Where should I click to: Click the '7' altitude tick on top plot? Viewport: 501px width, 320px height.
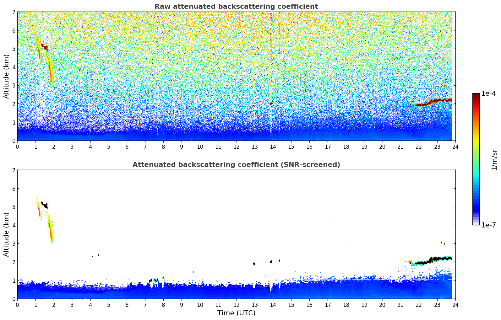(14, 12)
